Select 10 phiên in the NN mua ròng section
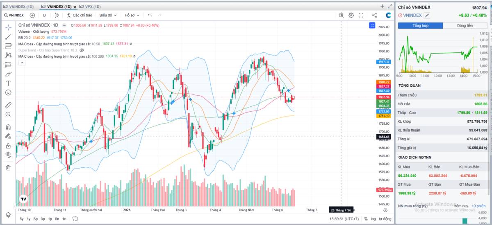 pyautogui.click(x=479, y=205)
